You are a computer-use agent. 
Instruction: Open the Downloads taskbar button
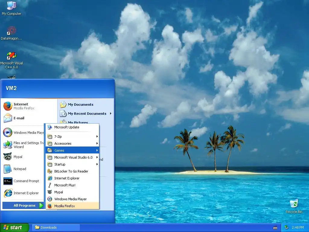[56, 227]
